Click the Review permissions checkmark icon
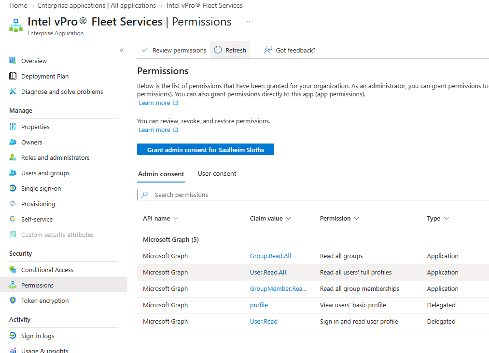This screenshot has width=489, height=353. [x=145, y=50]
